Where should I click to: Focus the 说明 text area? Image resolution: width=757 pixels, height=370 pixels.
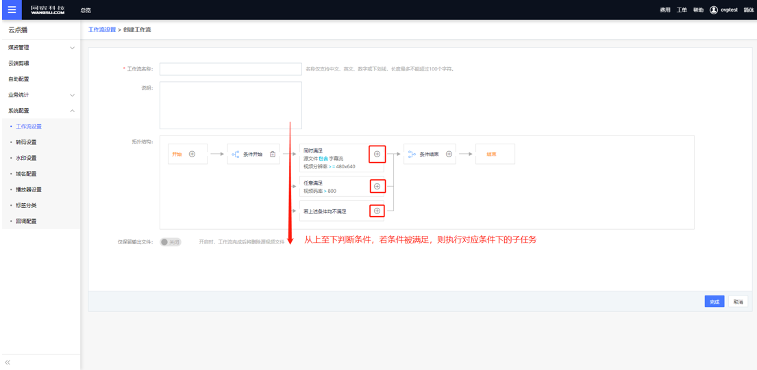[231, 105]
